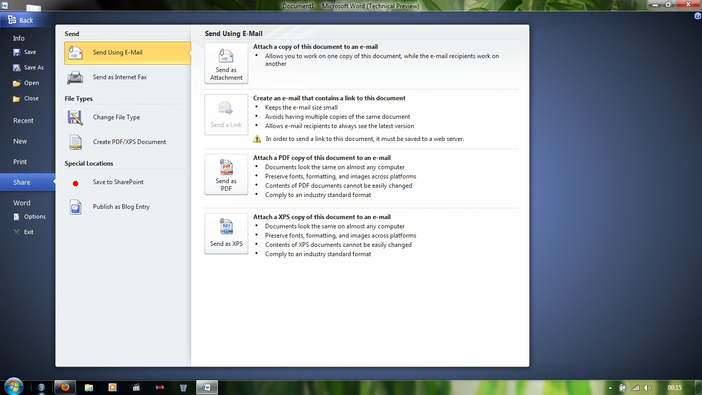
Task: Click 'Contents of XPS documents cannot be easily changed'
Action: point(338,245)
